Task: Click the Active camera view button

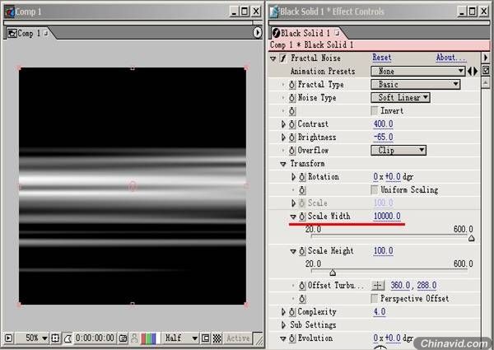Action: point(238,338)
